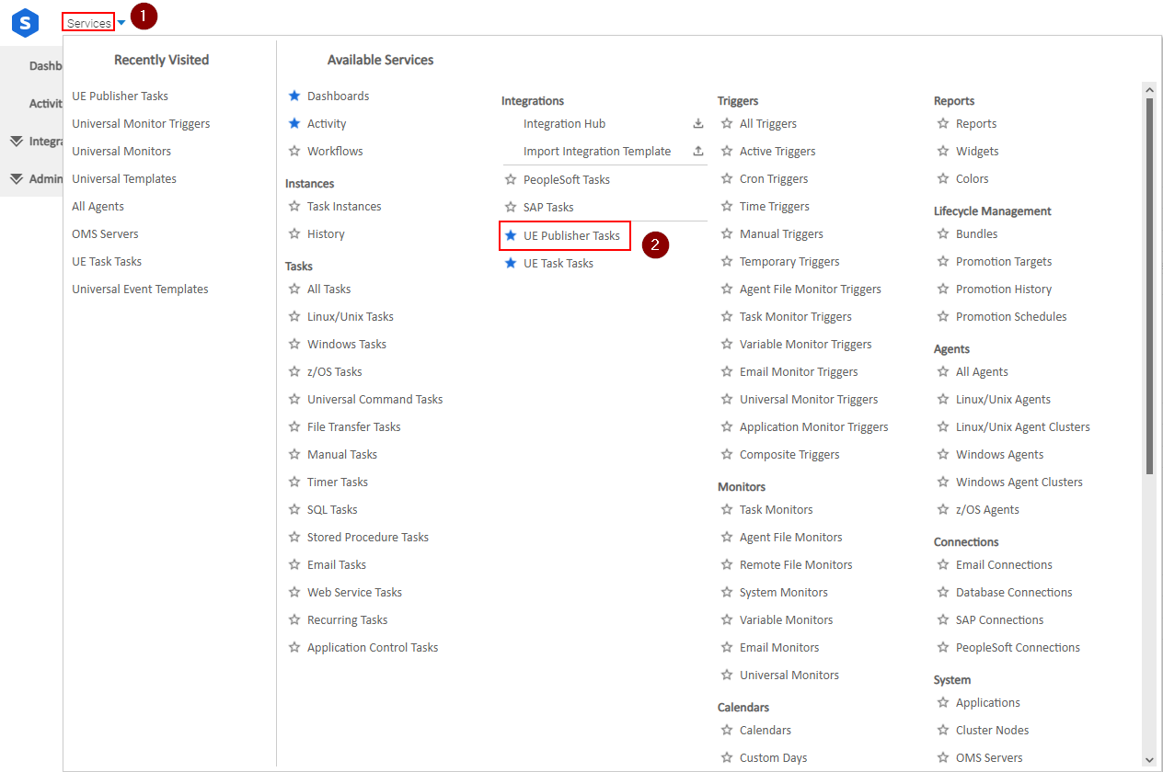Viewport: 1163px width, 772px height.
Task: Click the star icon beside Bundles
Action: 942,234
